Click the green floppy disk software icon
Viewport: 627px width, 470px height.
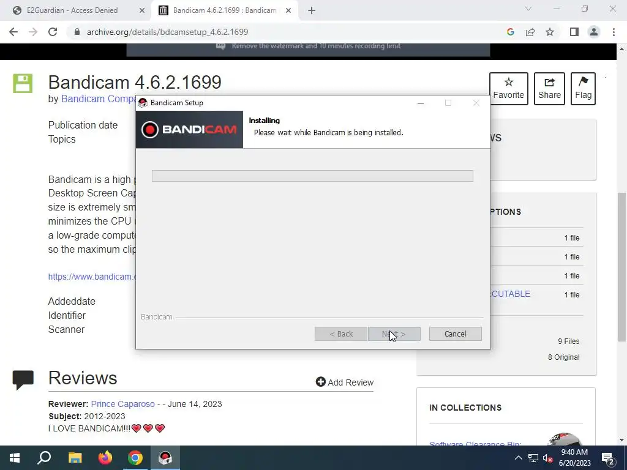(23, 83)
